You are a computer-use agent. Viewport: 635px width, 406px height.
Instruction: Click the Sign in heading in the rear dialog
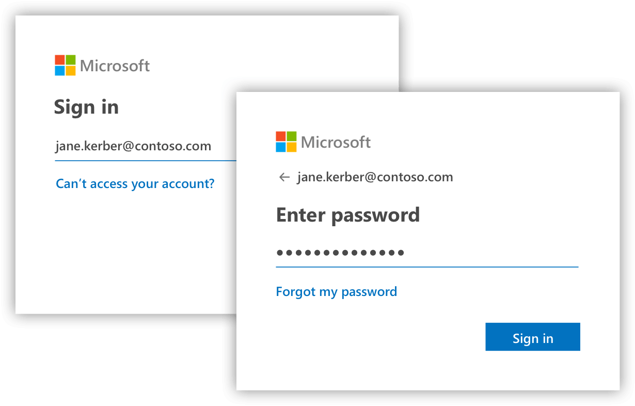click(x=86, y=107)
